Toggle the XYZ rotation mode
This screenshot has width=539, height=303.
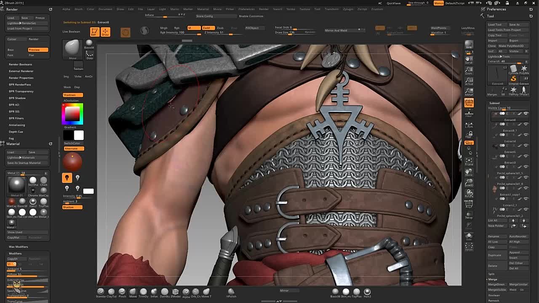coord(469,143)
